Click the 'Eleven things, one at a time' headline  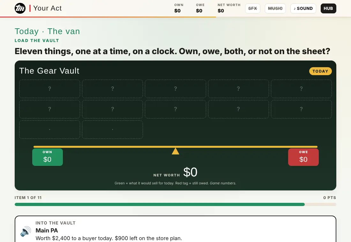[172, 51]
